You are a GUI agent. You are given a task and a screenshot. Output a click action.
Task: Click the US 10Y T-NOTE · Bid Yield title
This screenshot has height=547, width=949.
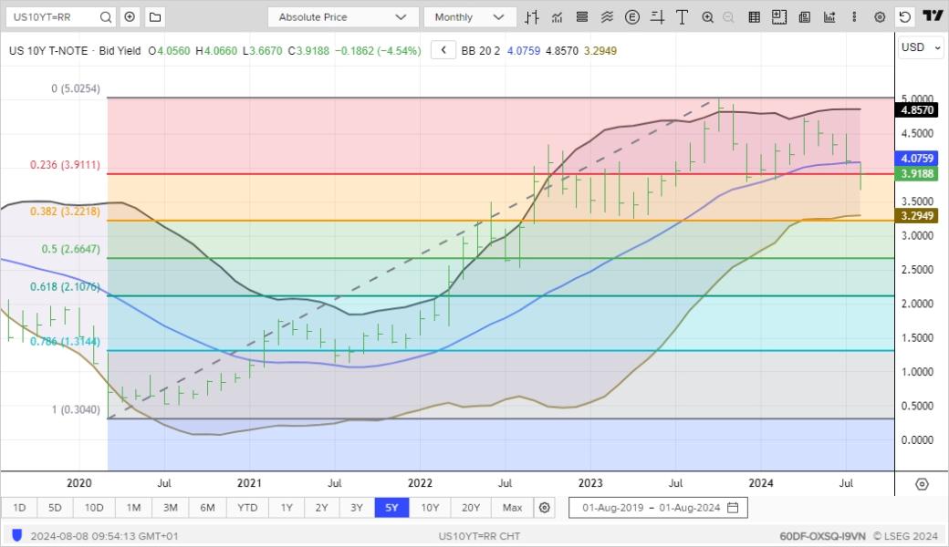tap(75, 51)
